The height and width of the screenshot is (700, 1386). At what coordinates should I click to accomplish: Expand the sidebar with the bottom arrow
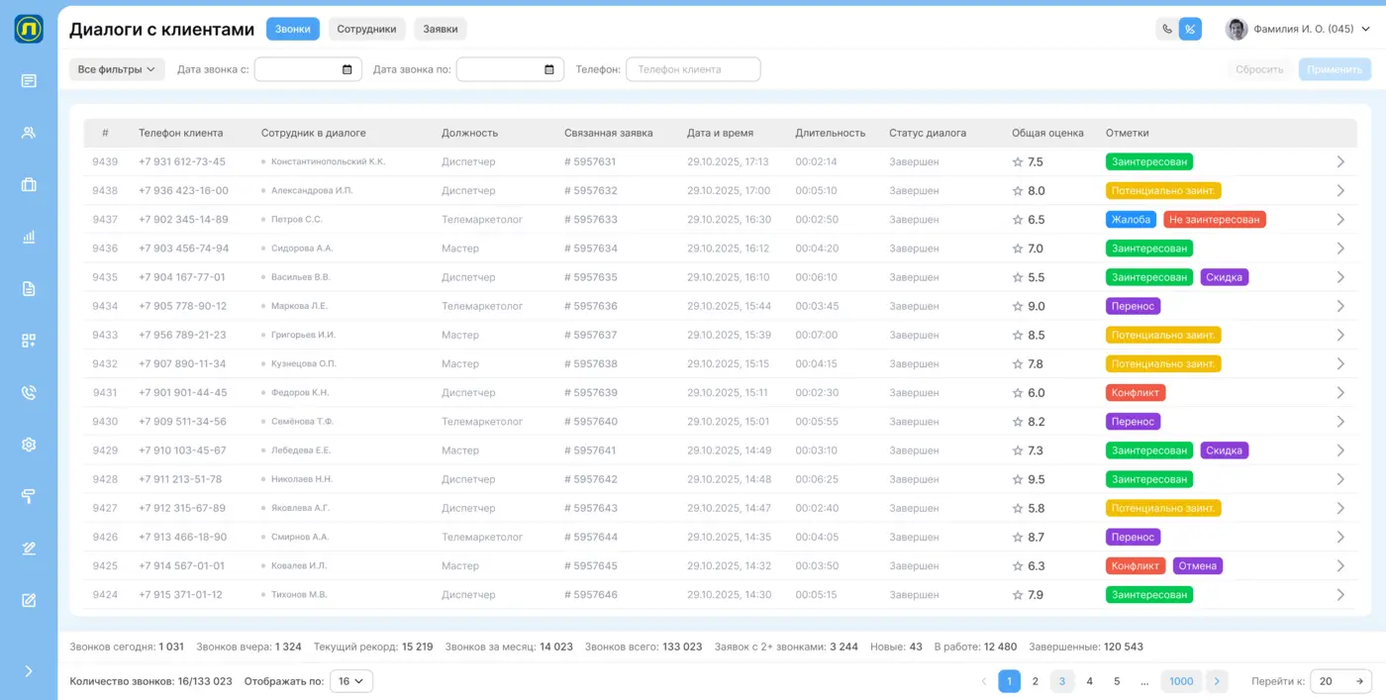click(29, 671)
